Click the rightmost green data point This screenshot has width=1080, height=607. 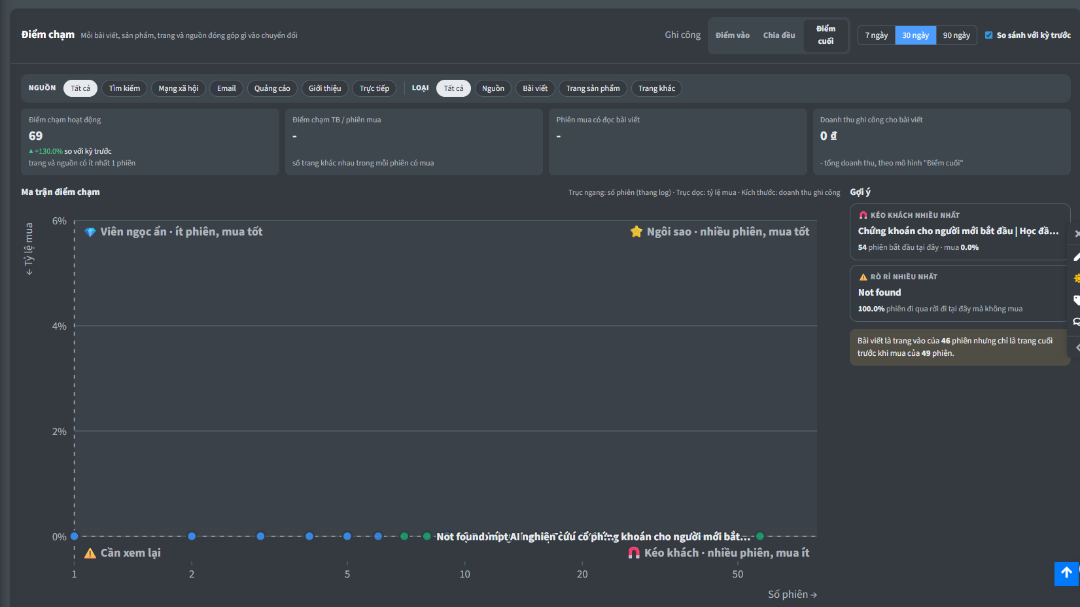coord(760,536)
